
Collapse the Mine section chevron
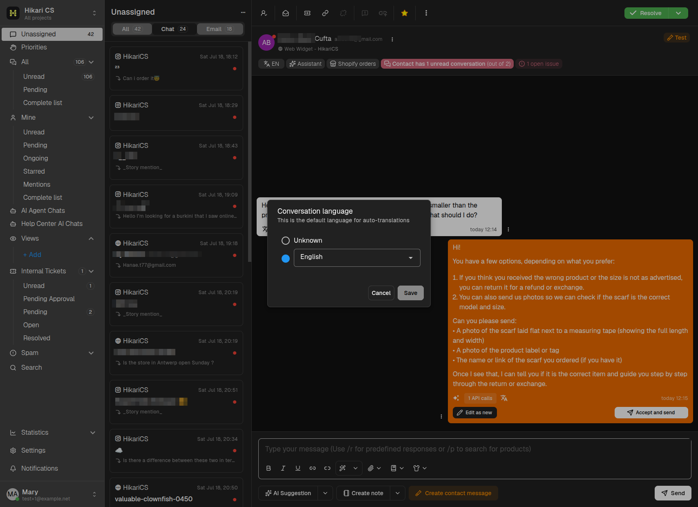[x=91, y=118]
